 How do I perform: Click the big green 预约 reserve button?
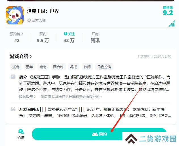point(99,134)
